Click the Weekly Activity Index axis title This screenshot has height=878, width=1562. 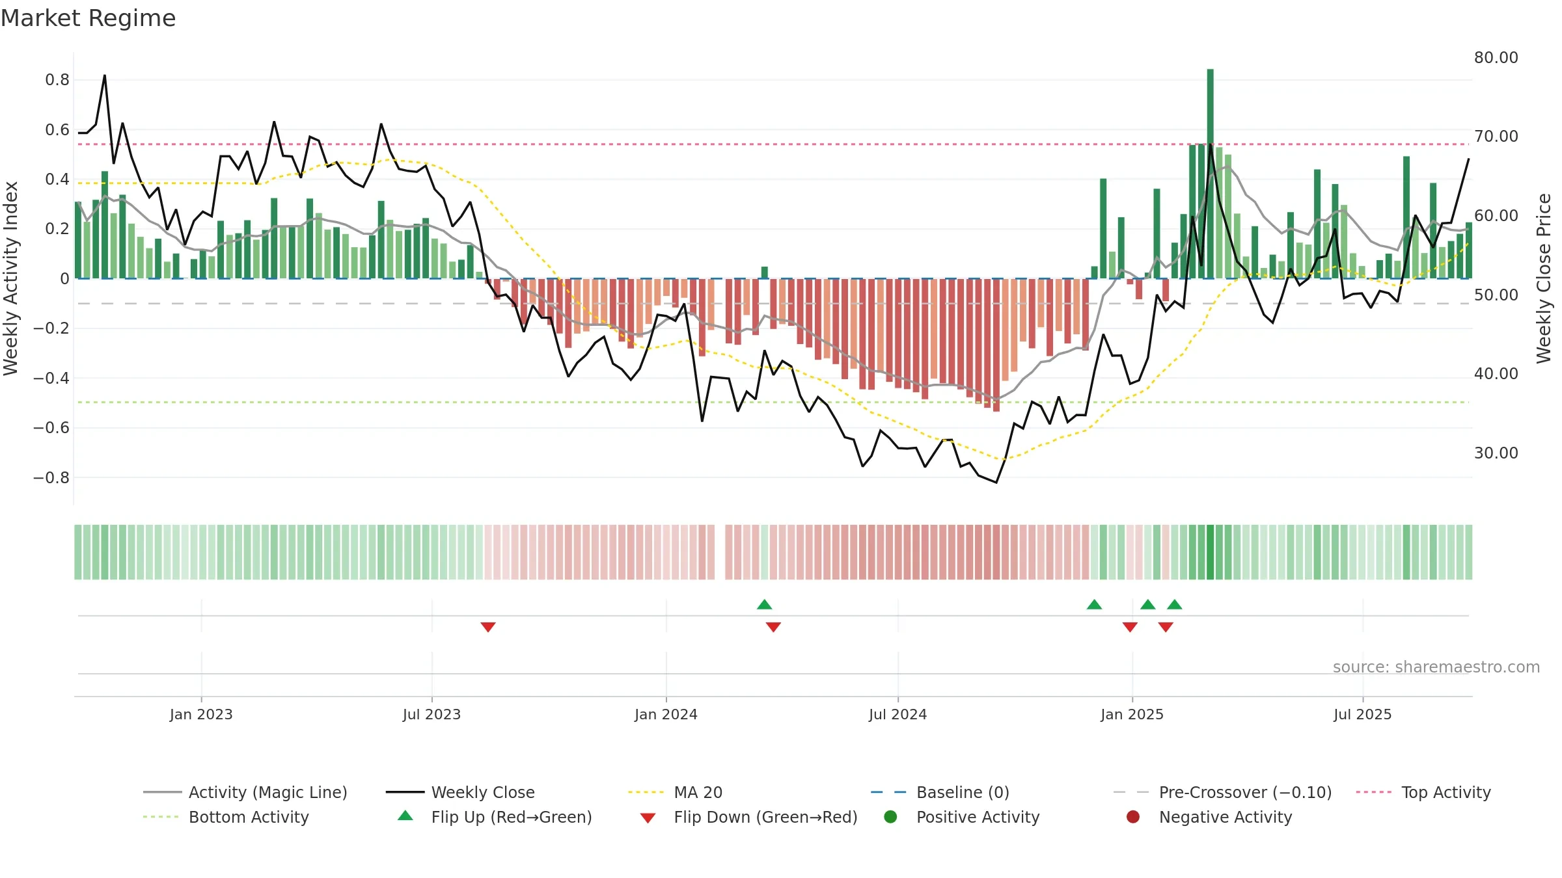pos(10,278)
